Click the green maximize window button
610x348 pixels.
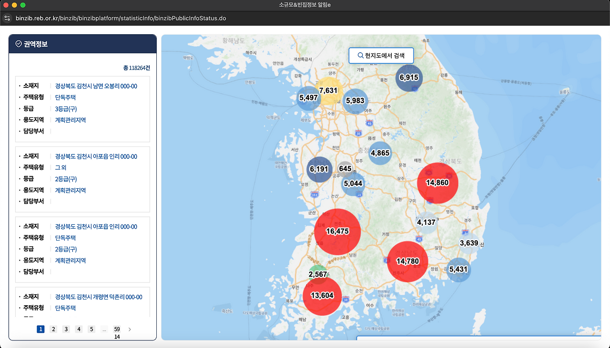[23, 5]
